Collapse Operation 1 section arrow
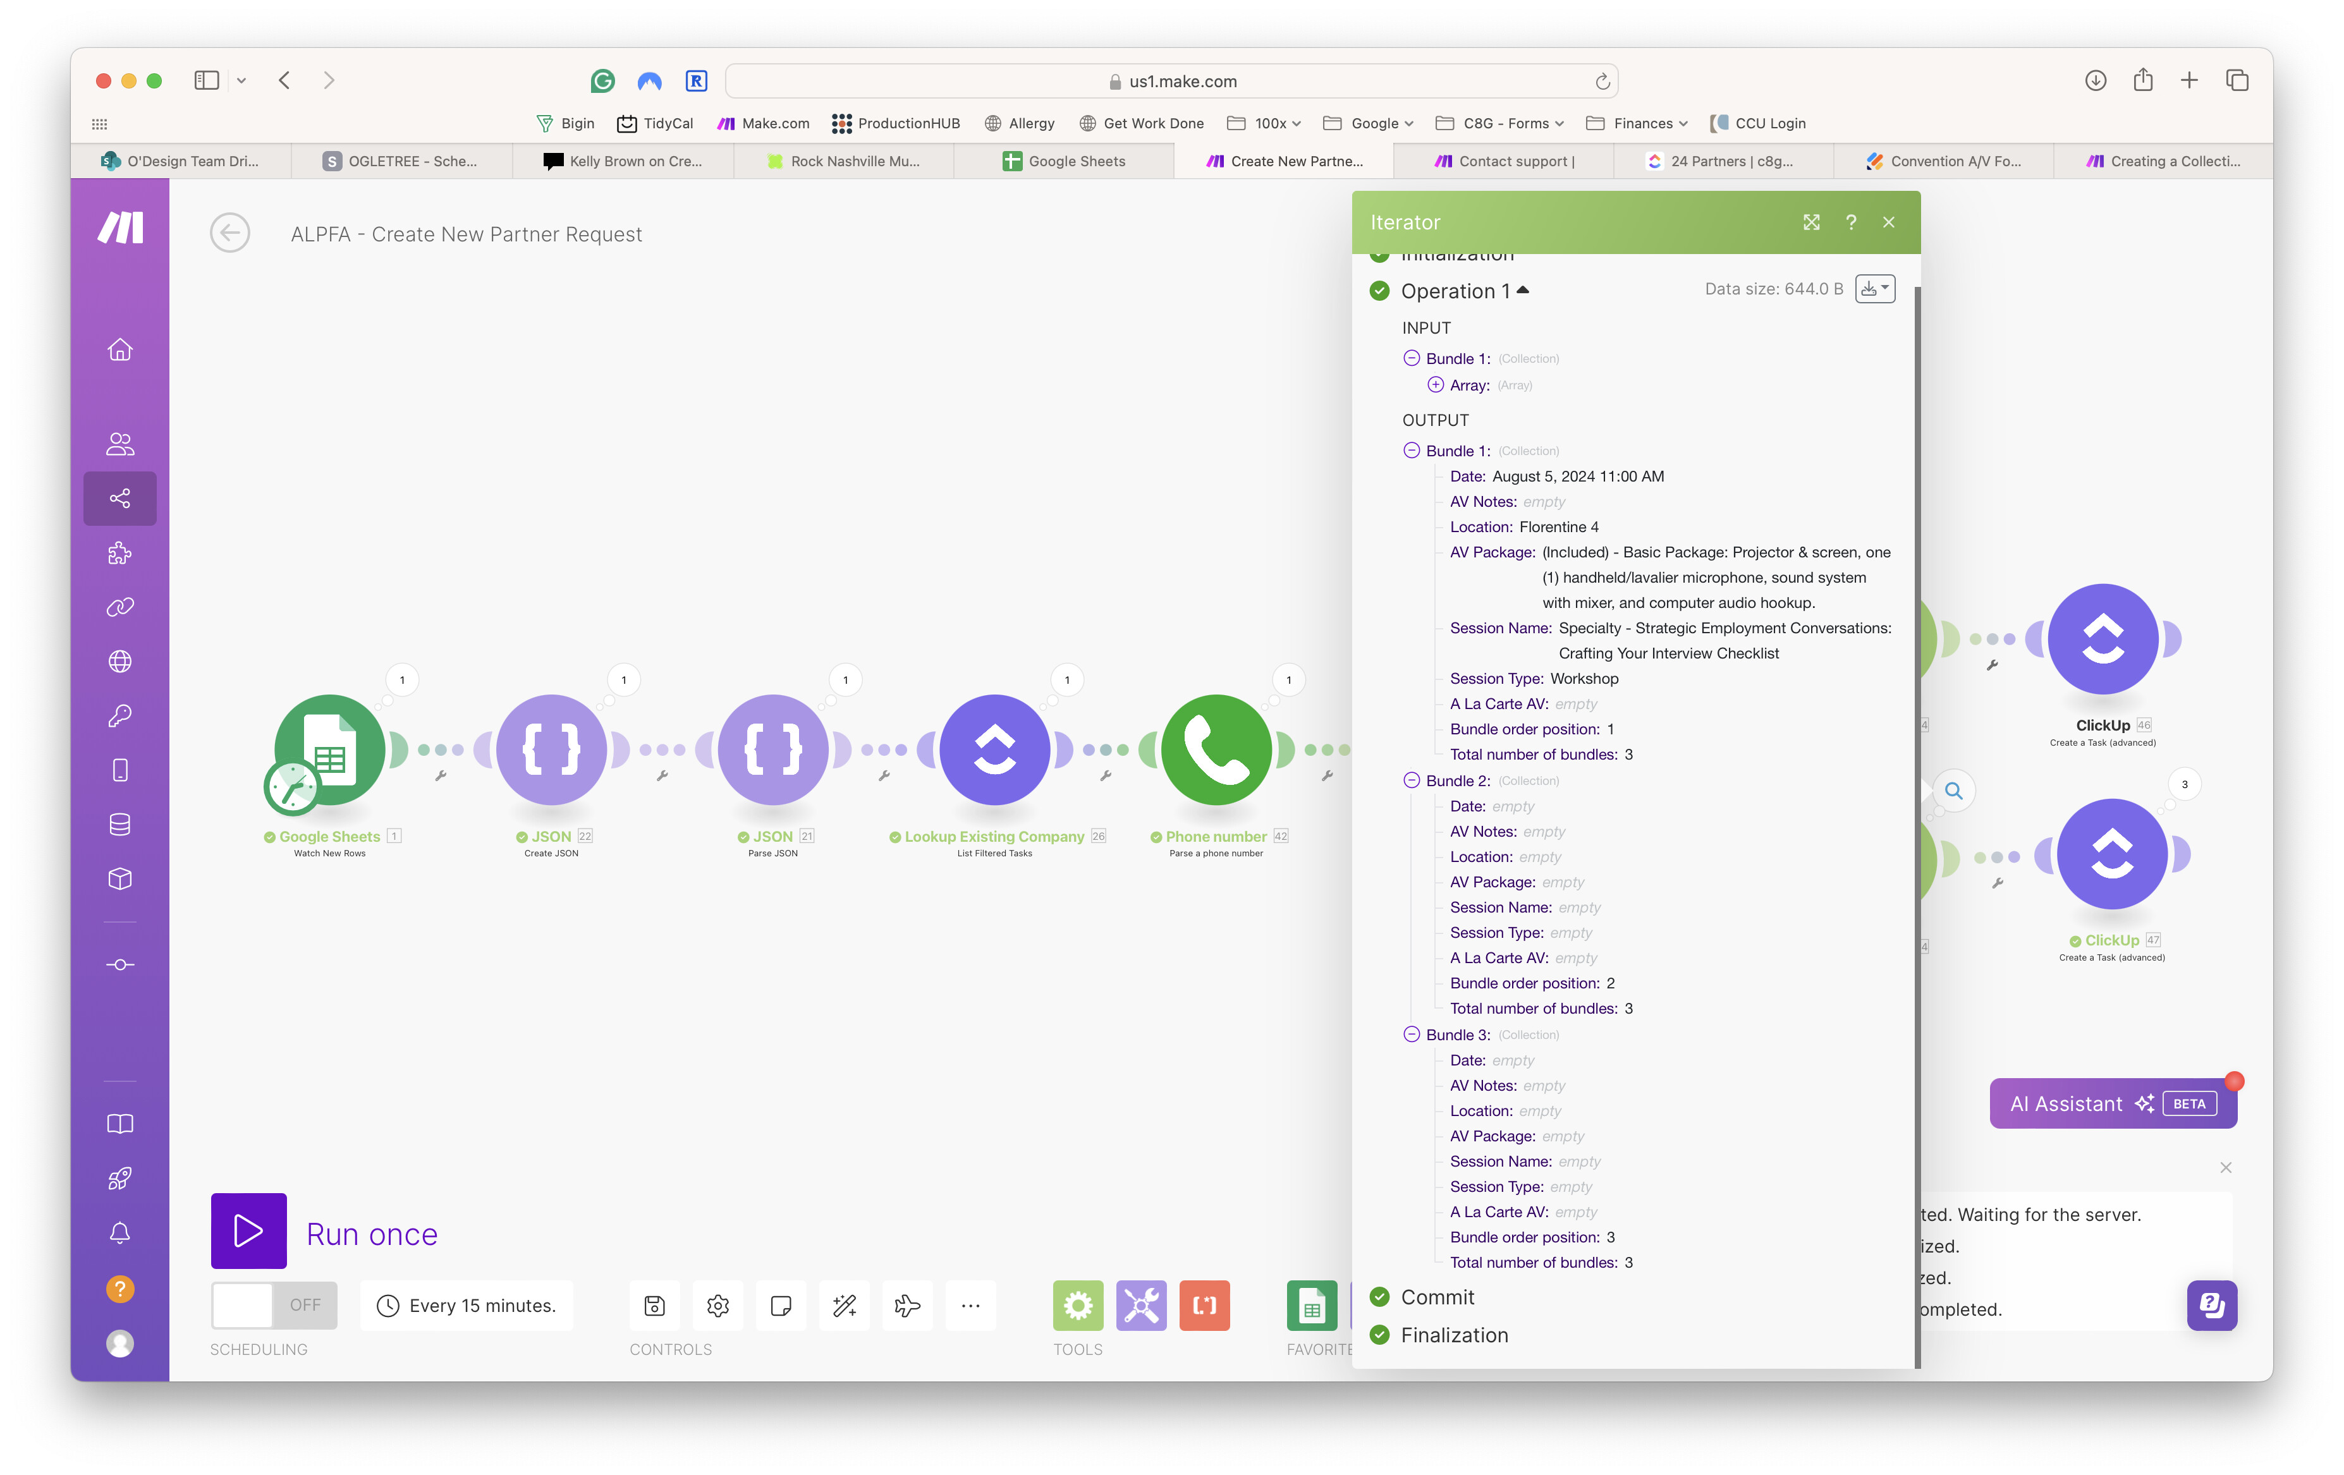 1523,290
